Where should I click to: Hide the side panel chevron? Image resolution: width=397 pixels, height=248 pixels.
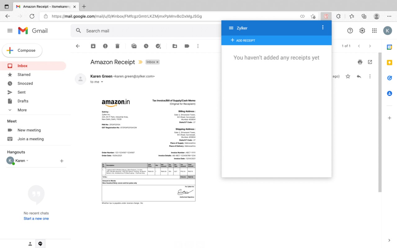[x=390, y=240]
